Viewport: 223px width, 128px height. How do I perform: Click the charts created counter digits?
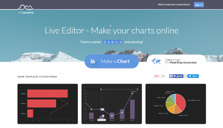(113, 42)
